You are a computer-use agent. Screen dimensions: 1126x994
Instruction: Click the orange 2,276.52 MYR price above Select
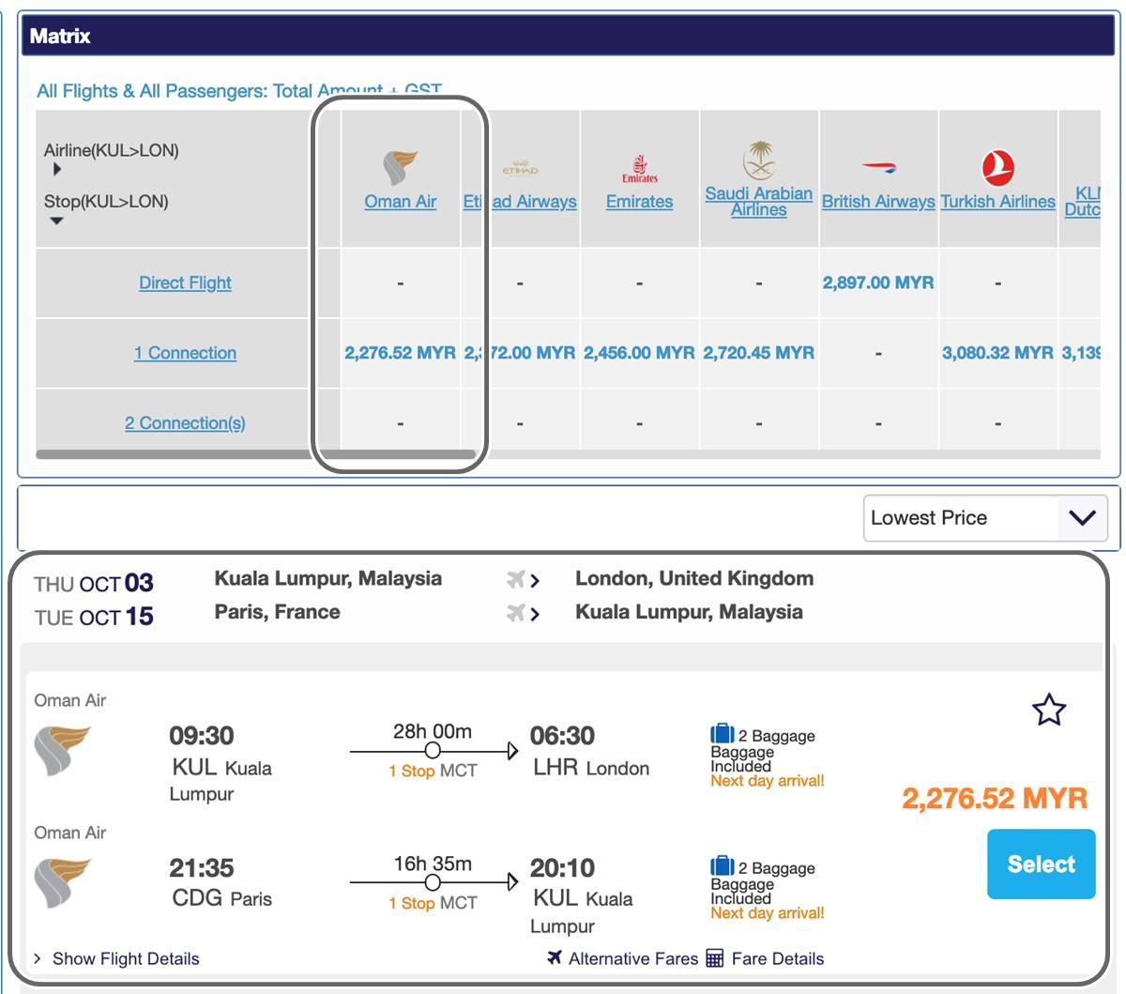tap(995, 799)
